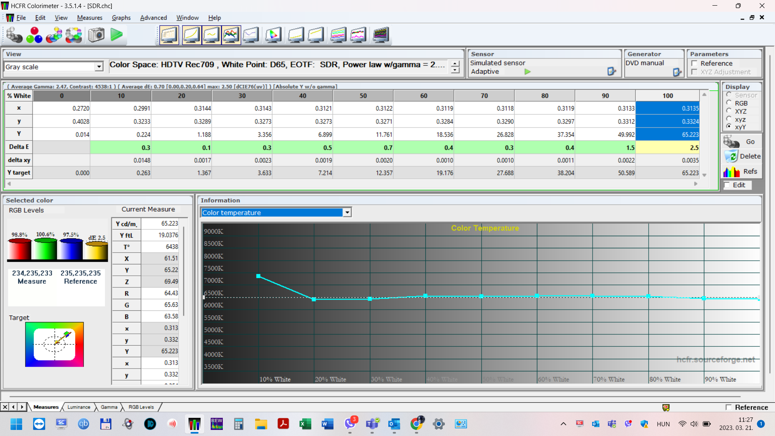This screenshot has width=775, height=436.
Task: Open the Gray scale view dropdown
Action: point(99,67)
